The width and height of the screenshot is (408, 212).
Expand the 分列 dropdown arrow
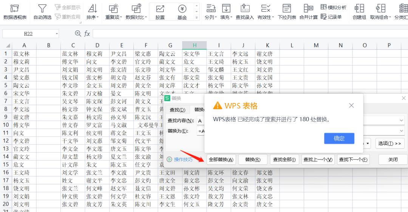click(216, 17)
